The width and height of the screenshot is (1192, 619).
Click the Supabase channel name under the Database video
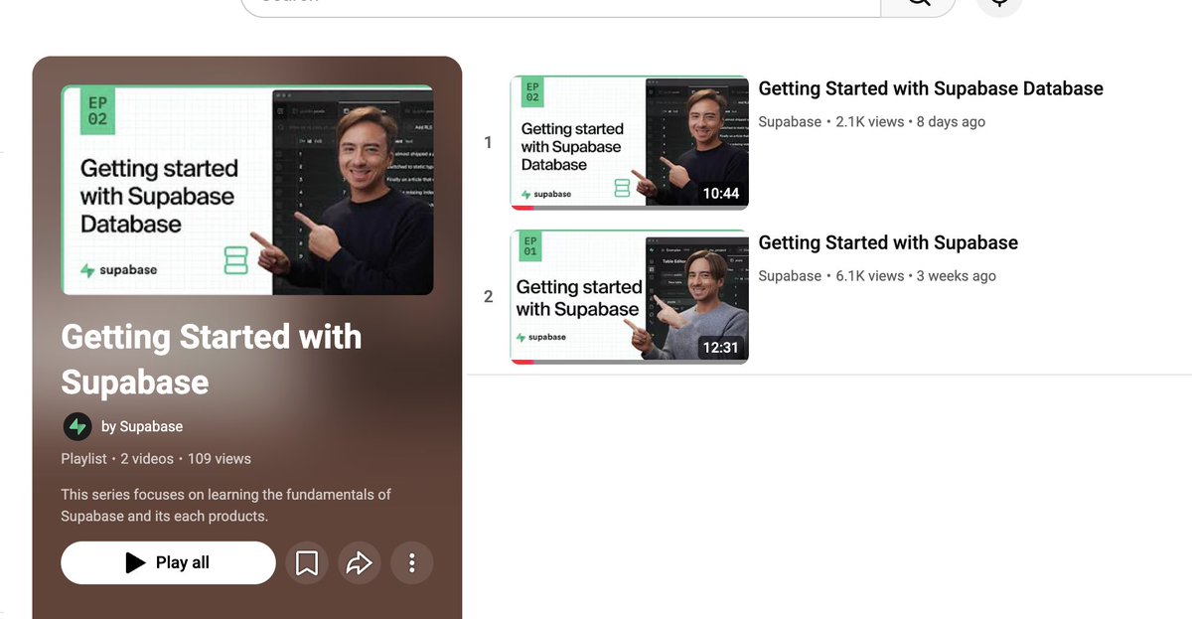tap(790, 121)
